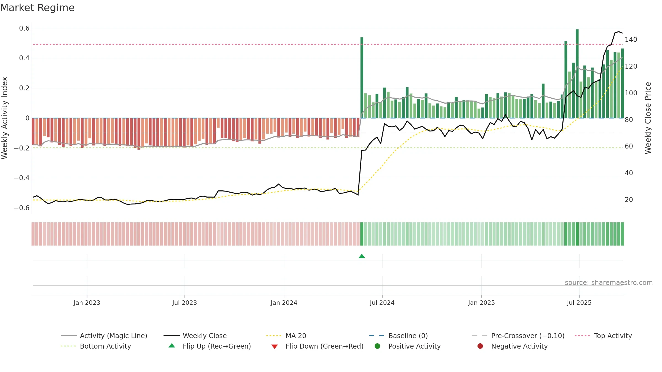The image size is (662, 372).
Task: Click the Negative Activity red circle legend icon
Action: coord(480,346)
